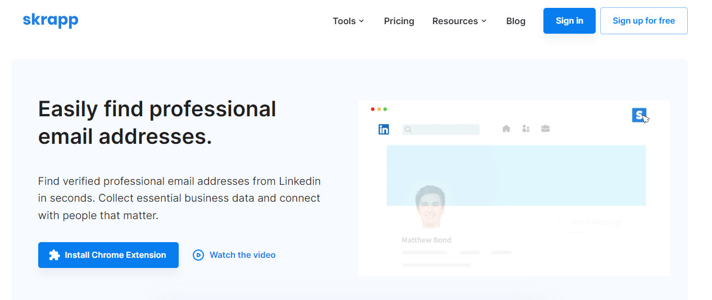This screenshot has width=712, height=300.
Task: Click the play circle icon beside Watch the video
Action: click(x=198, y=255)
